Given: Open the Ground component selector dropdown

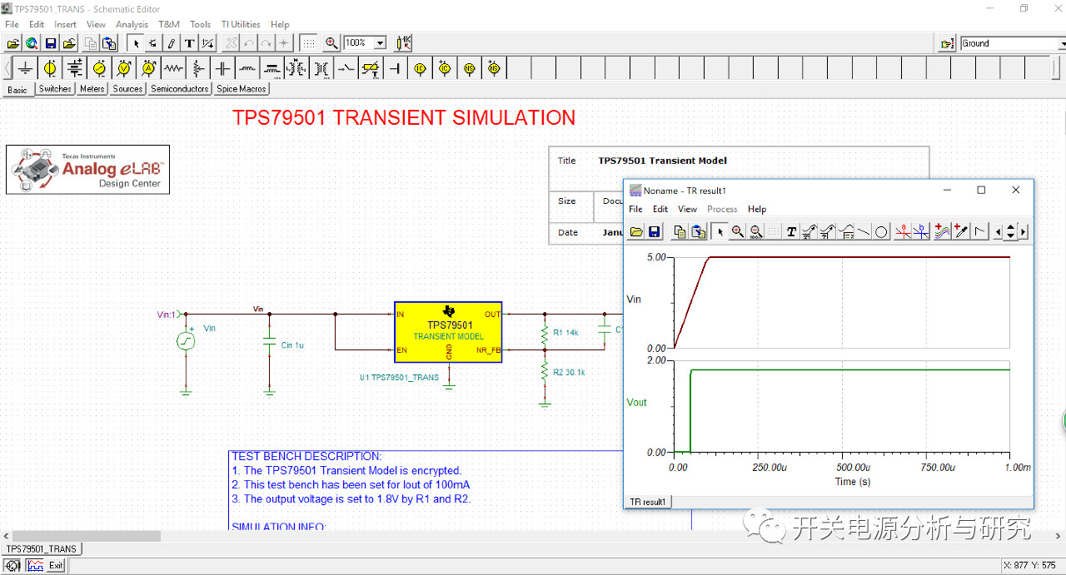Looking at the screenshot, I should pos(1062,43).
